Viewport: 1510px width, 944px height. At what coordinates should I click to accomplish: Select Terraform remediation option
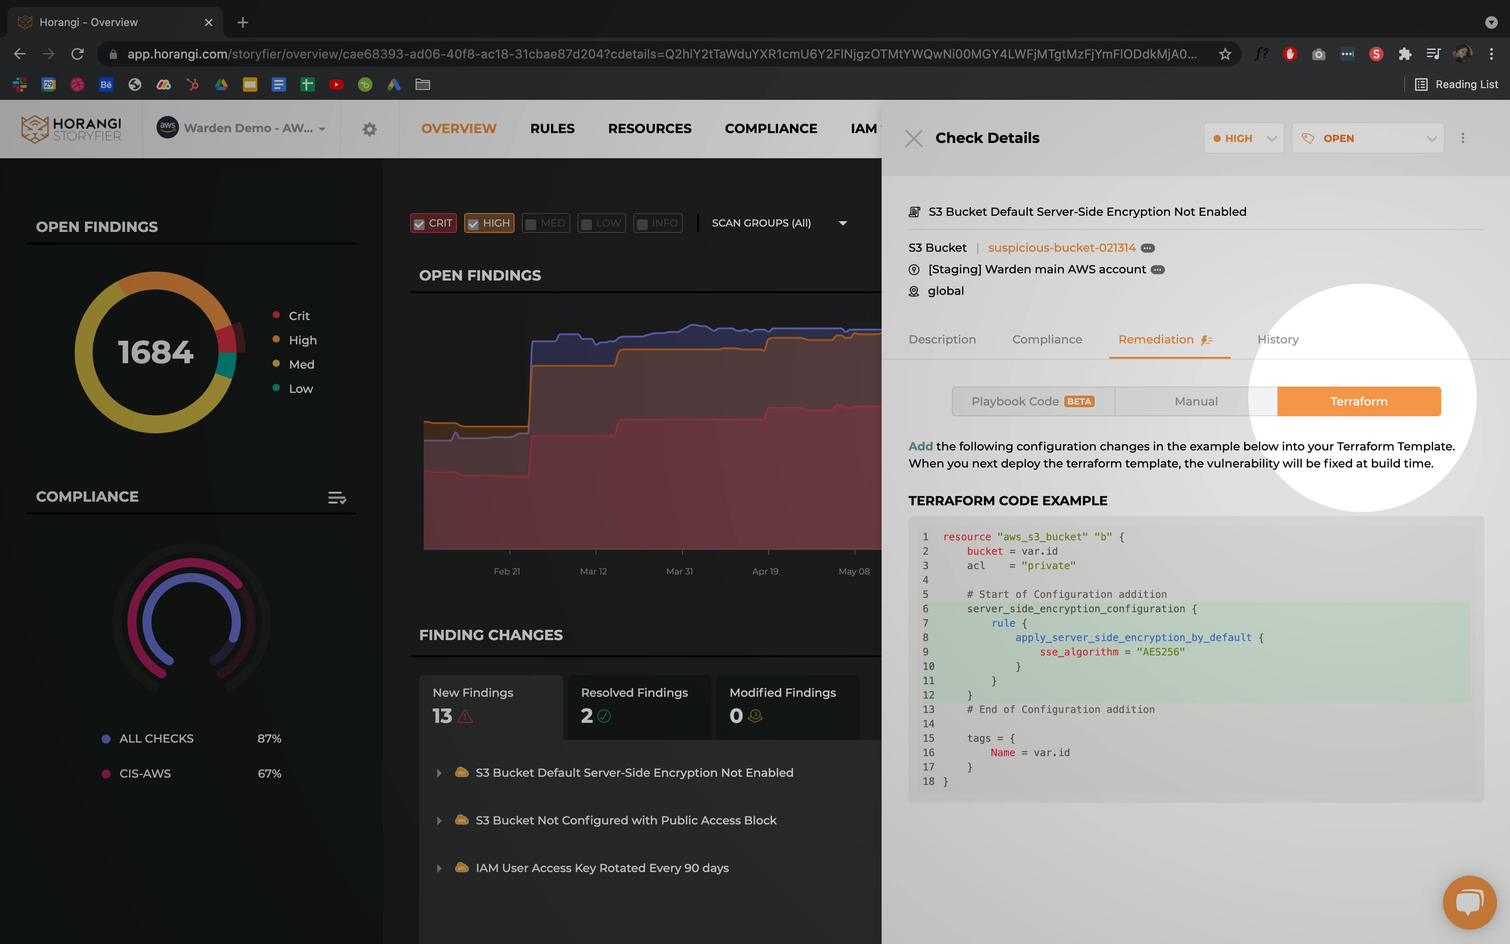click(x=1359, y=401)
